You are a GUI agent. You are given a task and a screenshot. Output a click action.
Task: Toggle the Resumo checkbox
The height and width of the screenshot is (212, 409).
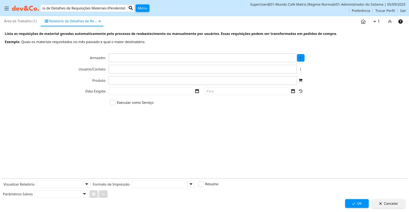tap(201, 184)
